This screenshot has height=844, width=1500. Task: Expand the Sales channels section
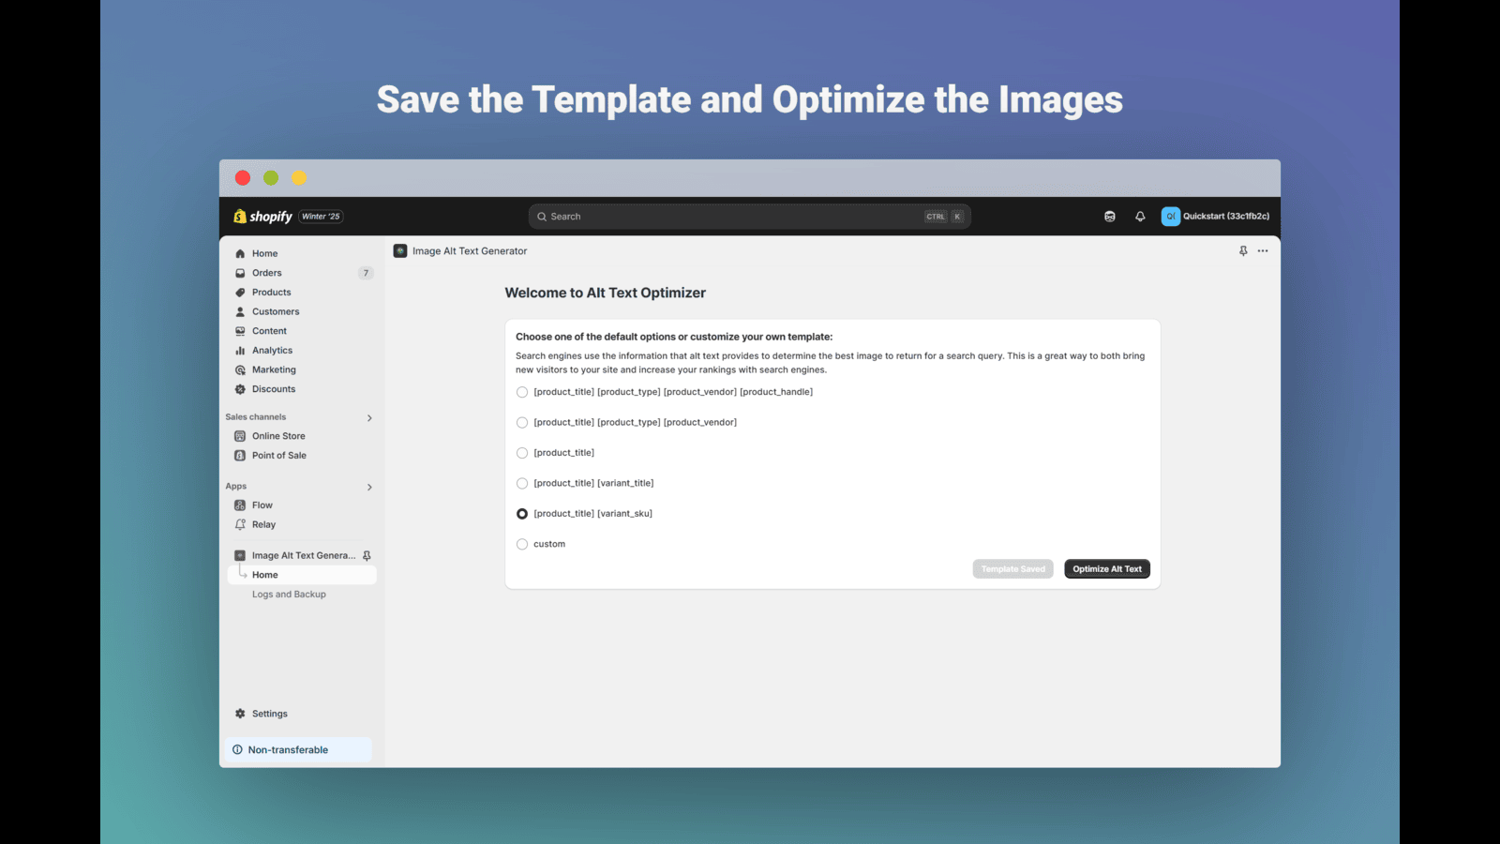(x=369, y=418)
